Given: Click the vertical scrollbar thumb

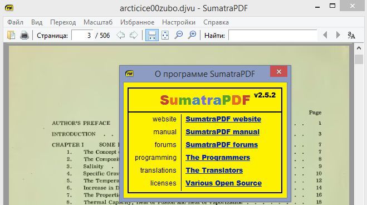Looking at the screenshot, I should (x=359, y=59).
